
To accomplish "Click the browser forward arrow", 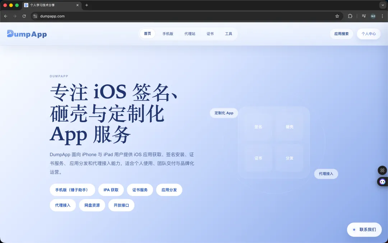I will coord(15,16).
